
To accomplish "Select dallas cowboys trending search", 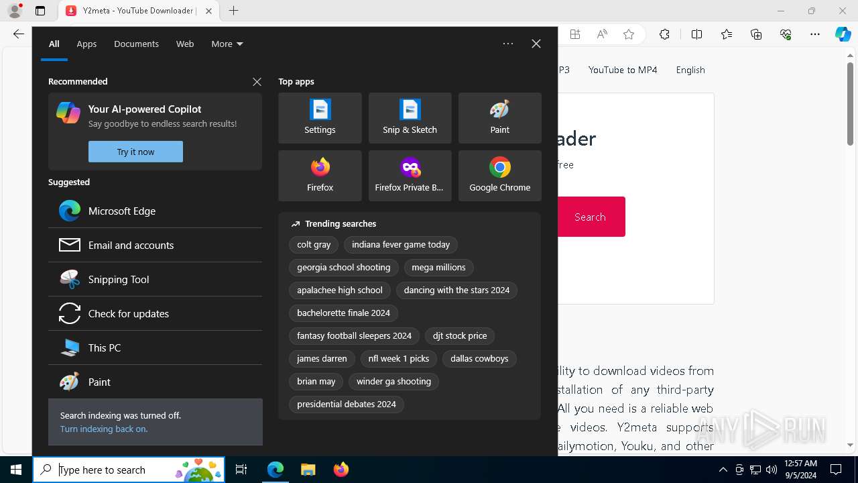I will (x=479, y=359).
